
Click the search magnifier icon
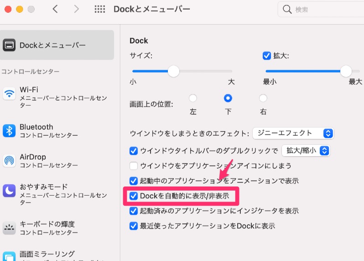coord(287,9)
